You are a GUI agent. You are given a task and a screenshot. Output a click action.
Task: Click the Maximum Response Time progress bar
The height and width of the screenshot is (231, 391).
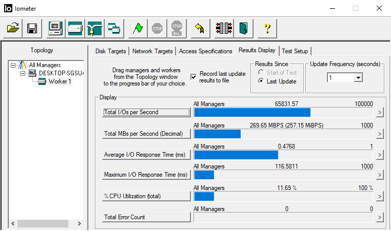coord(283,175)
